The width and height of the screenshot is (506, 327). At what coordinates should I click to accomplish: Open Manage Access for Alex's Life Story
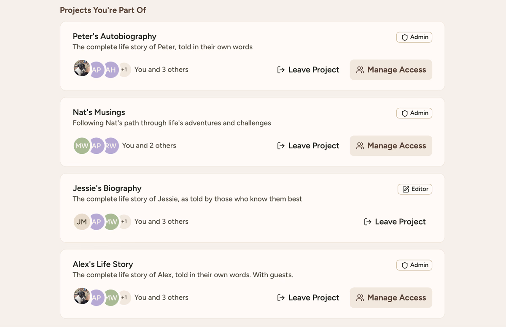point(391,298)
